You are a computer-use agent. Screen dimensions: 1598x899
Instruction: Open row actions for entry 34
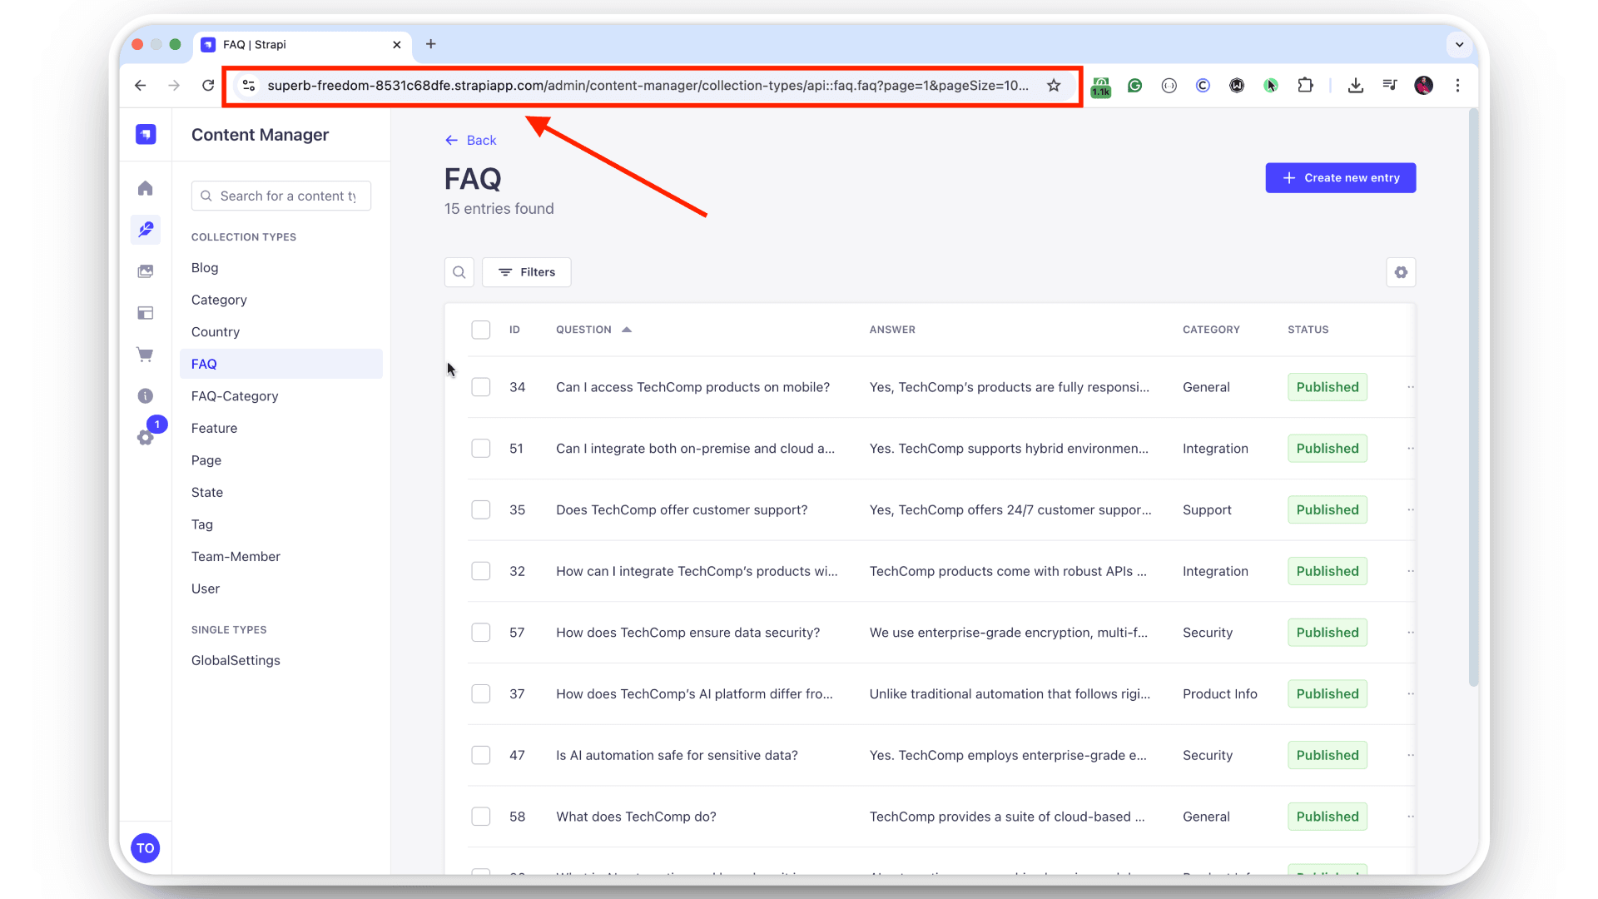coord(1410,387)
